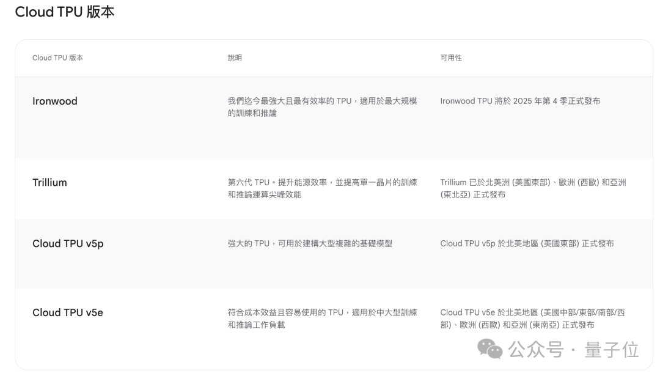Click the Ironwood 2025 年第 4 季 availability text

pyautogui.click(x=520, y=101)
